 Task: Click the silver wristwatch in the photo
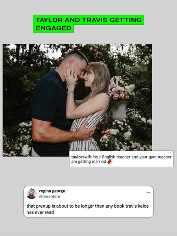[x=70, y=92]
